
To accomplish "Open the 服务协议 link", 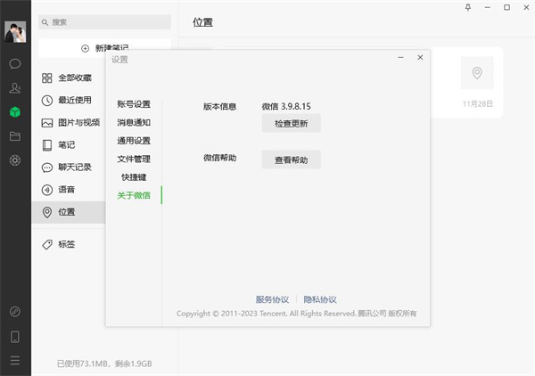I will click(272, 299).
